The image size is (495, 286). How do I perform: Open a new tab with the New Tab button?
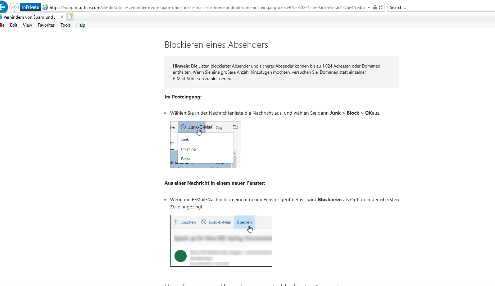pos(70,17)
